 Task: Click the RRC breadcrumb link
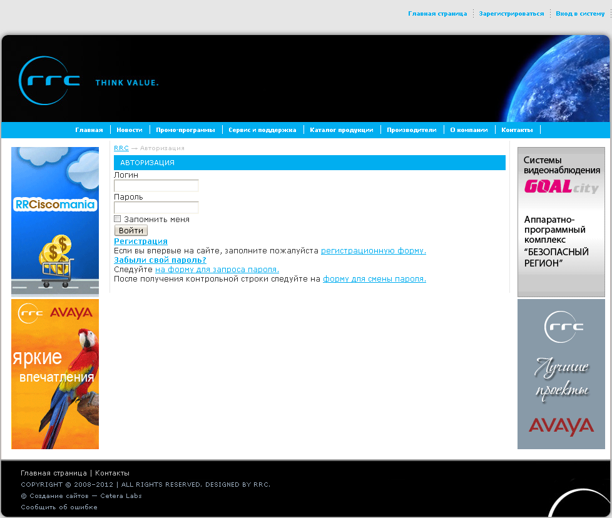pos(121,148)
